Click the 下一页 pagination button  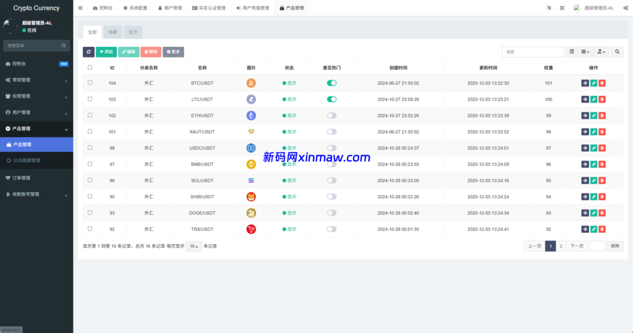coord(577,246)
